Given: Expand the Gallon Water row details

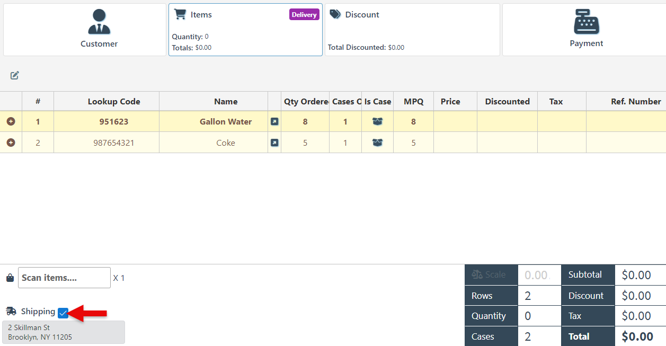Looking at the screenshot, I should coord(11,122).
